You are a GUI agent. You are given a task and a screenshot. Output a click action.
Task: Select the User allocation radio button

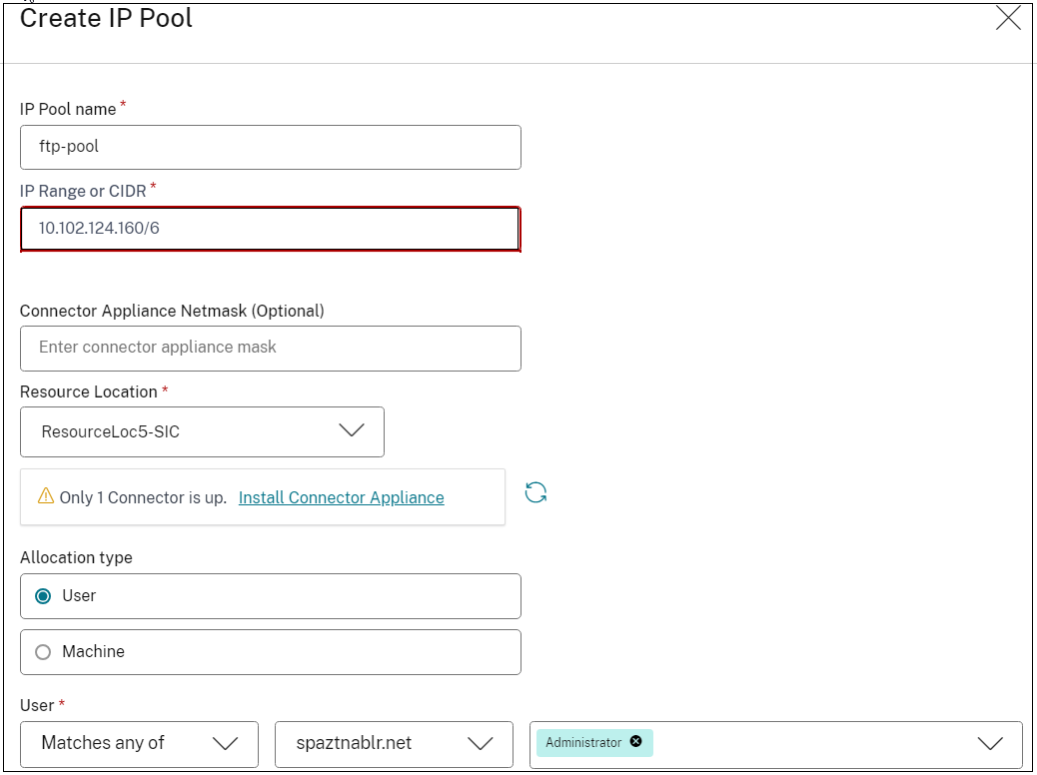pyautogui.click(x=43, y=596)
